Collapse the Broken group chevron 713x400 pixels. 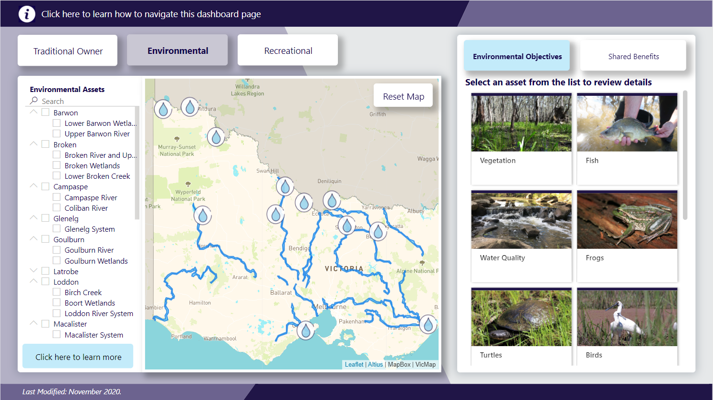click(33, 144)
